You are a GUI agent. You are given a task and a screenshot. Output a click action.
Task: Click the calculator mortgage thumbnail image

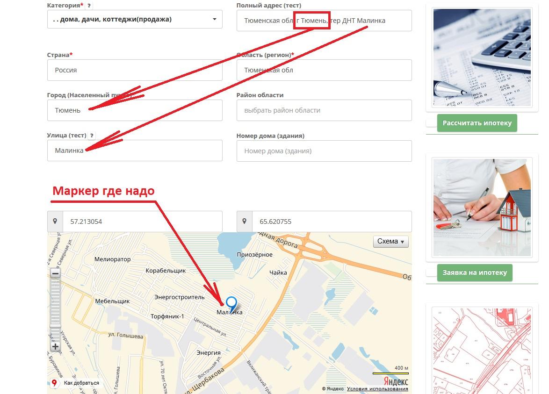[482, 57]
